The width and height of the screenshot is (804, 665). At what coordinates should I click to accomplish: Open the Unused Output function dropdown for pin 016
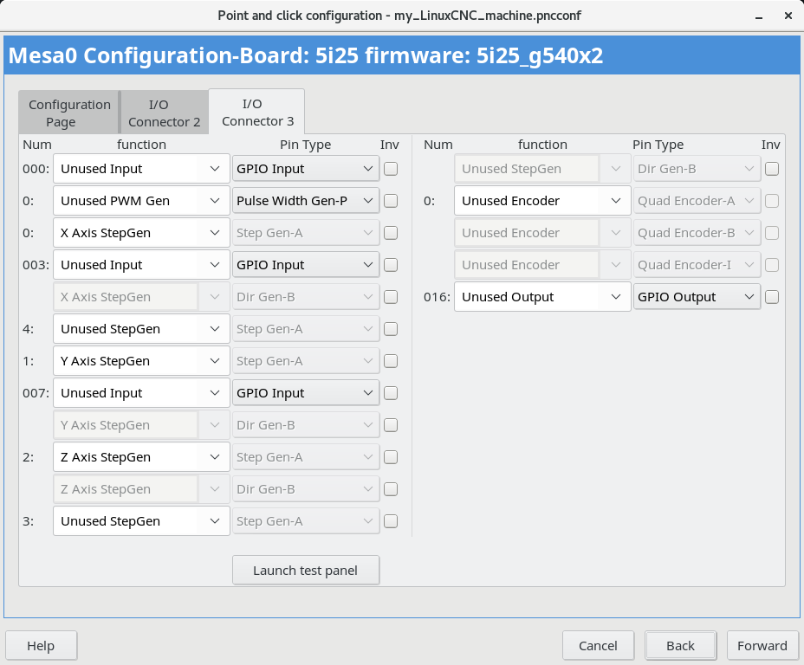(x=542, y=297)
